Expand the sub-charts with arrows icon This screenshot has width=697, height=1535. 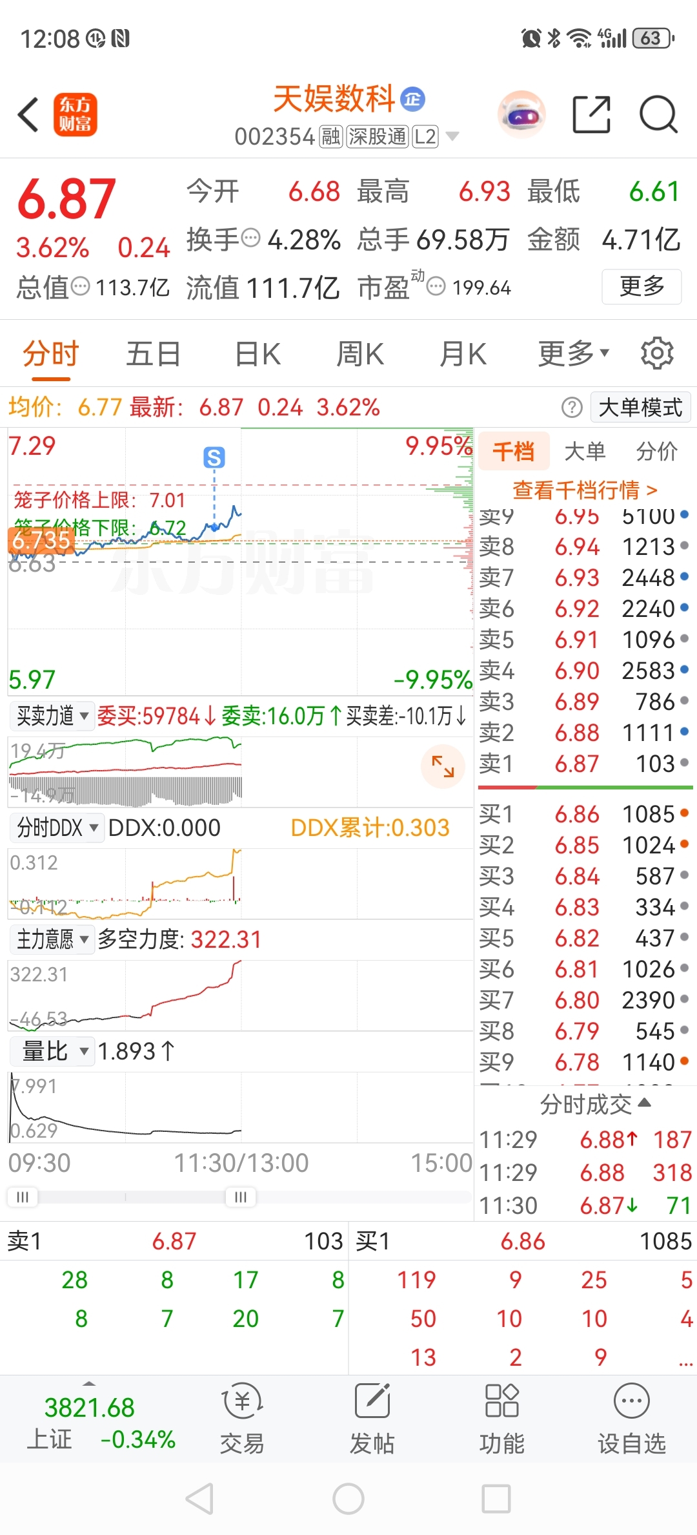click(x=443, y=766)
